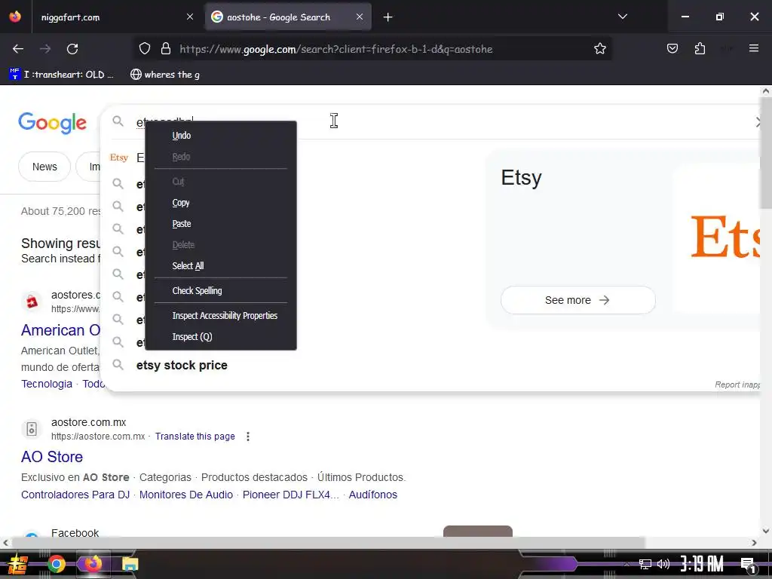The image size is (772, 579).
Task: Click the magnifier icon in search box
Action: [x=118, y=121]
